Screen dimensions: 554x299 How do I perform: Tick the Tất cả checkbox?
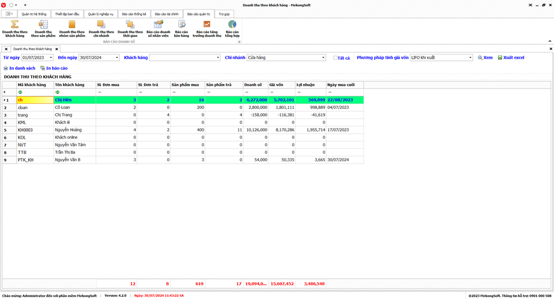click(x=336, y=58)
